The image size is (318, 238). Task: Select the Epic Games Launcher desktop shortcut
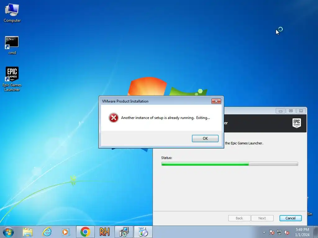[12, 79]
